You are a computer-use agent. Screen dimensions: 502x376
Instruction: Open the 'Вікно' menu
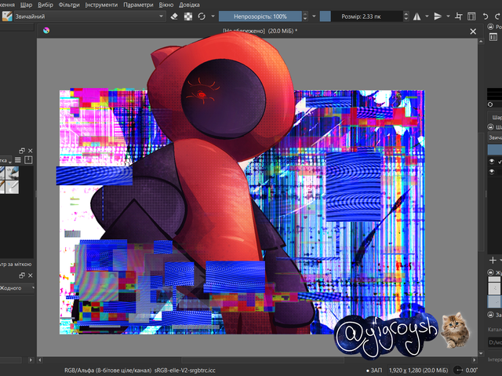click(x=166, y=5)
